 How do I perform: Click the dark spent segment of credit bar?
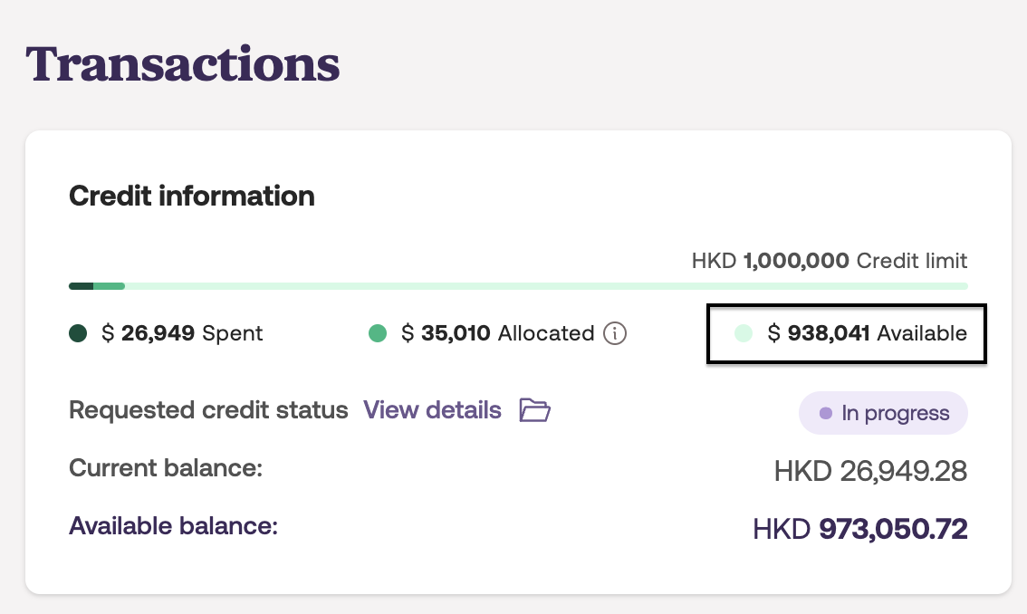click(x=81, y=286)
